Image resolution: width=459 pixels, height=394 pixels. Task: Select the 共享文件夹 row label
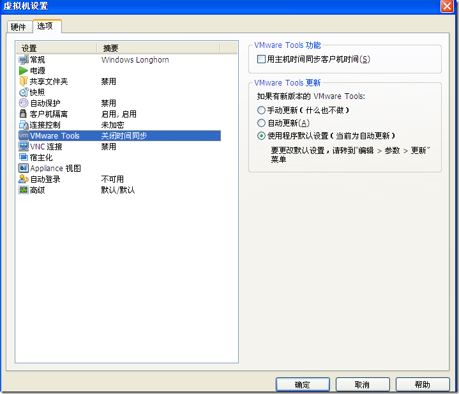(x=49, y=81)
